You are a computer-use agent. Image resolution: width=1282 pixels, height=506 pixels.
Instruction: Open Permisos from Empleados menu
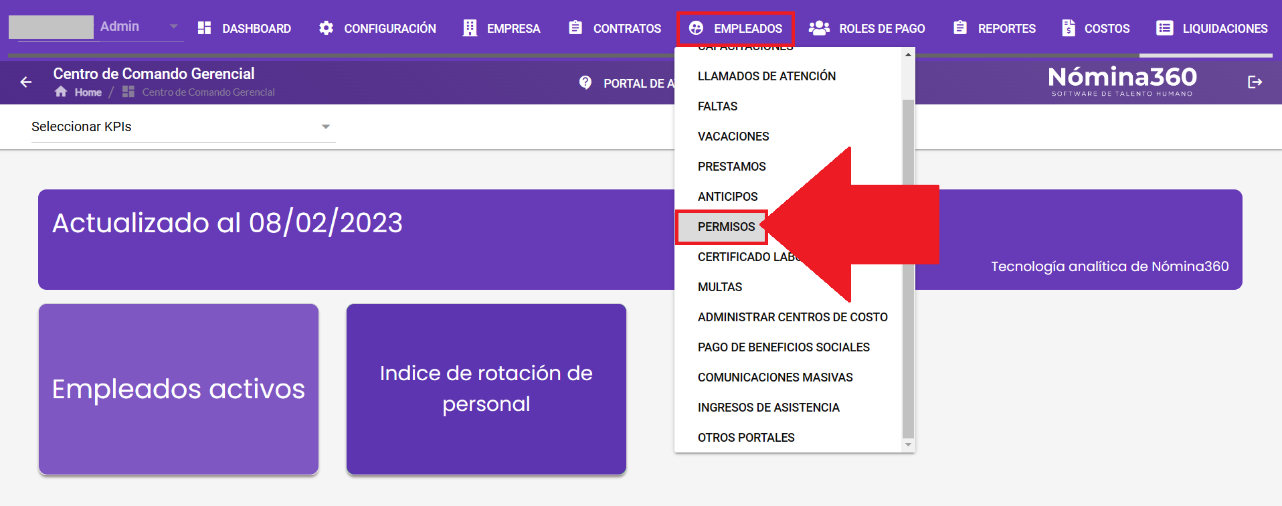coord(726,227)
